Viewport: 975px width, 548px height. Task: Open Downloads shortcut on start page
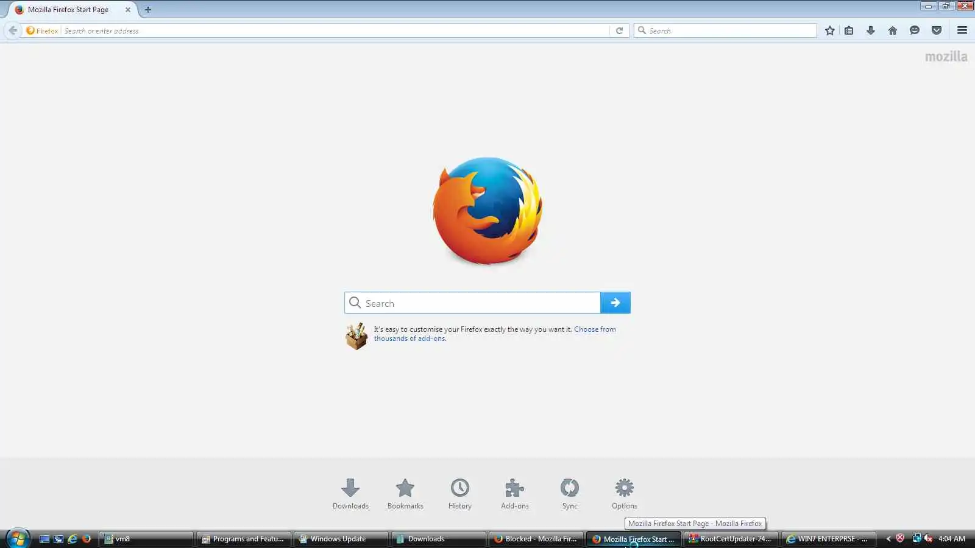[x=350, y=494]
